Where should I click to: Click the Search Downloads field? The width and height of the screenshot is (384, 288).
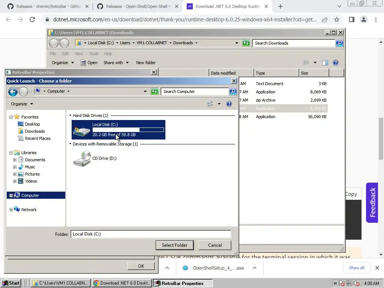pyautogui.click(x=294, y=43)
